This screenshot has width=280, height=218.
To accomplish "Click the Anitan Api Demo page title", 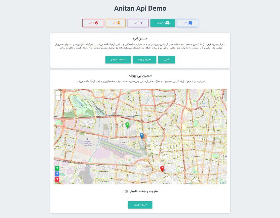I will coord(140,8).
